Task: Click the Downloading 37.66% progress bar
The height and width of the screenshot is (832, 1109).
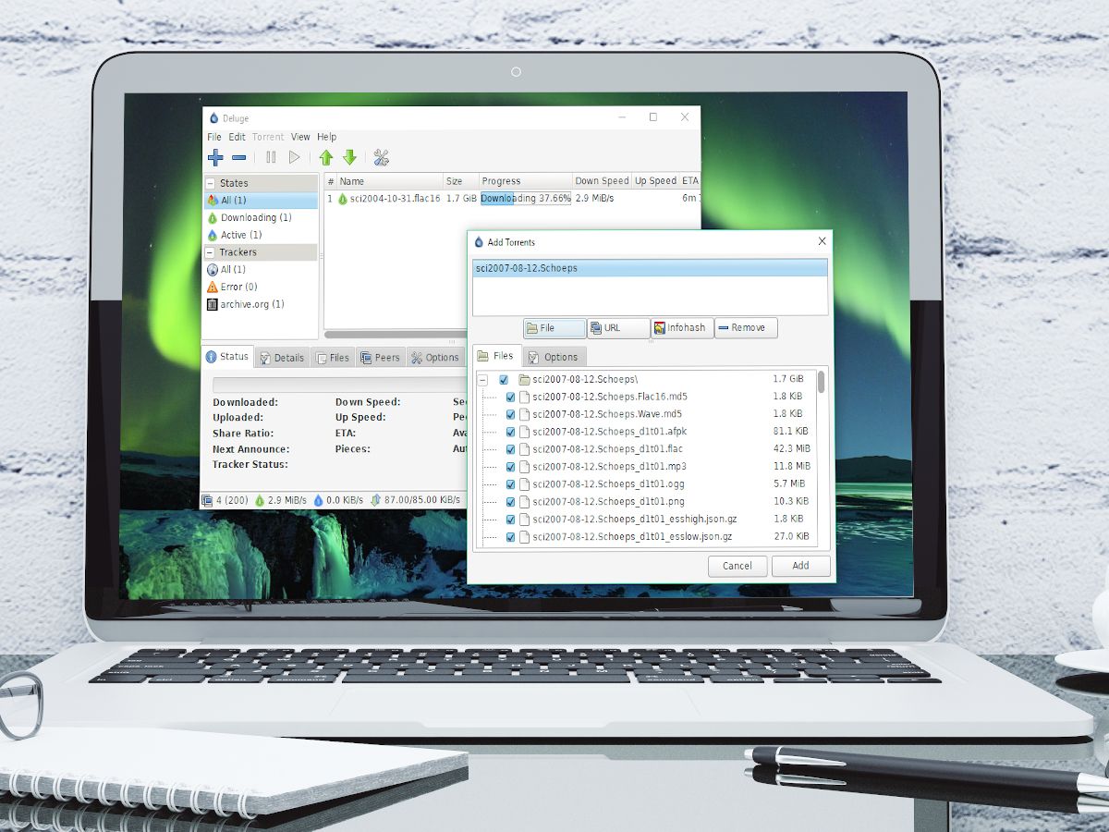Action: pos(524,198)
